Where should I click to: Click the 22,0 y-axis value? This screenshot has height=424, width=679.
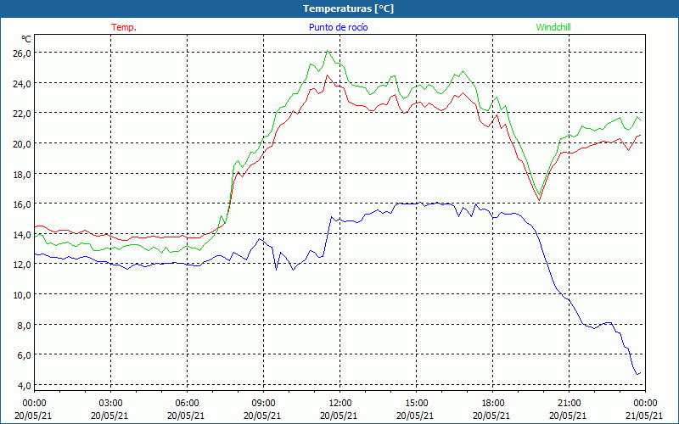pyautogui.click(x=22, y=114)
